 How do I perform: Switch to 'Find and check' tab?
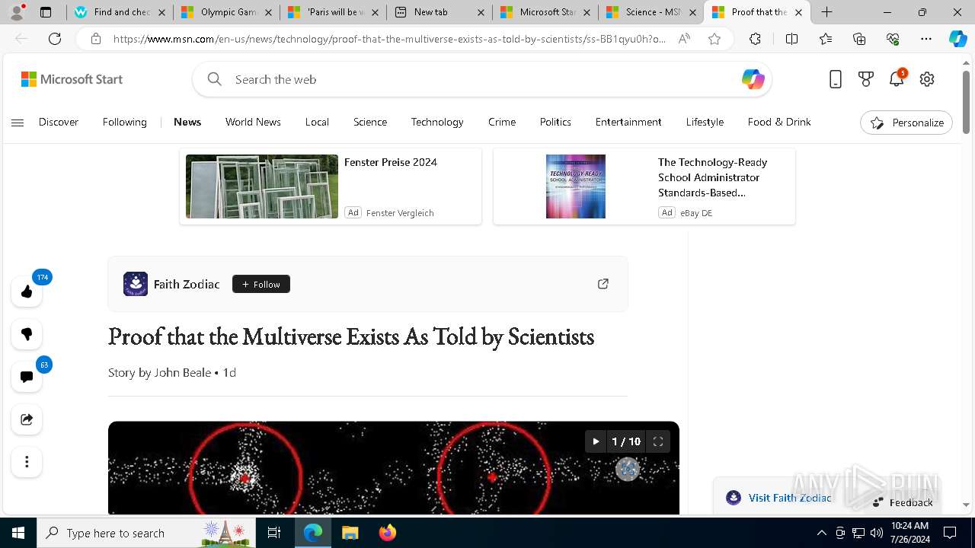[120, 12]
